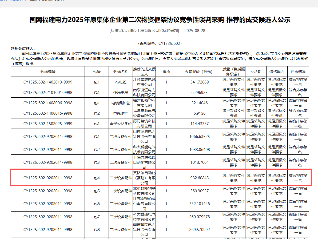The height and width of the screenshot is (239, 318).
Task: Select bid code CY1325J602-1502025-9999
Action: point(48,124)
